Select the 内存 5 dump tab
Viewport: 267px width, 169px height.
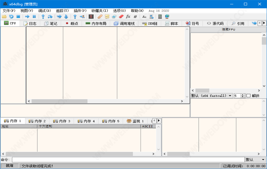tap(111, 121)
